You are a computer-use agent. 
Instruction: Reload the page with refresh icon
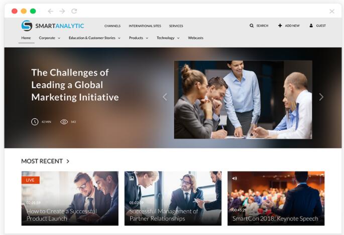click(x=74, y=11)
